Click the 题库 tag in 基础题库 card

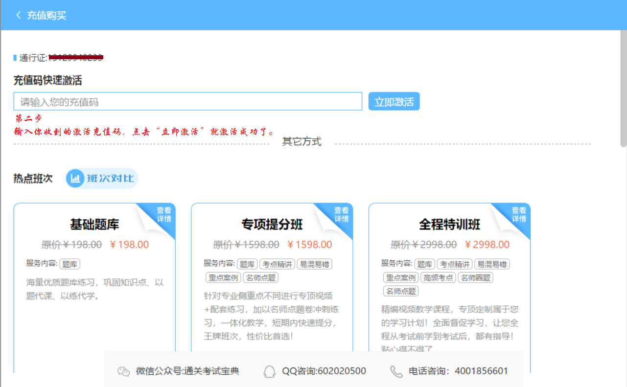[70, 264]
